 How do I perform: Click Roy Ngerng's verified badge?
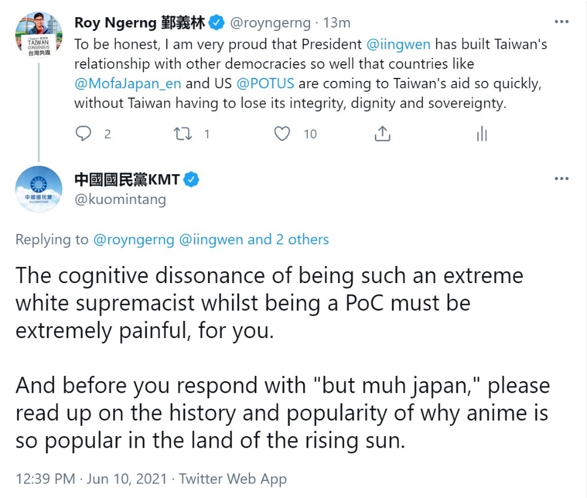coord(216,23)
